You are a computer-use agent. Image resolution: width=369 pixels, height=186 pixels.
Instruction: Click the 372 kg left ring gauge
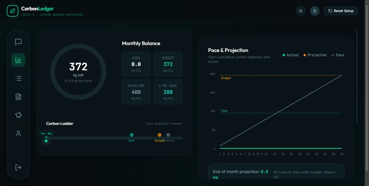78,72
